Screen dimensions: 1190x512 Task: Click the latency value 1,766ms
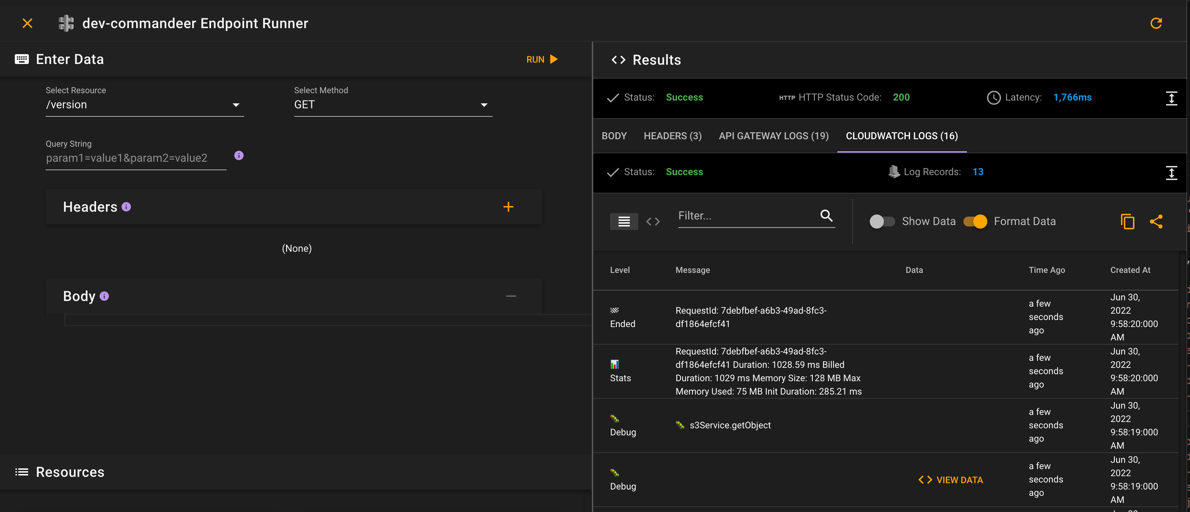[x=1072, y=97]
